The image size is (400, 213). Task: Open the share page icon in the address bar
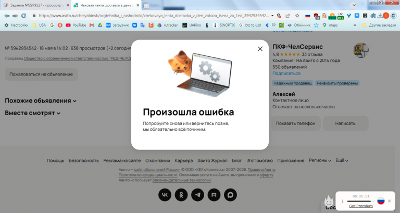point(287,16)
